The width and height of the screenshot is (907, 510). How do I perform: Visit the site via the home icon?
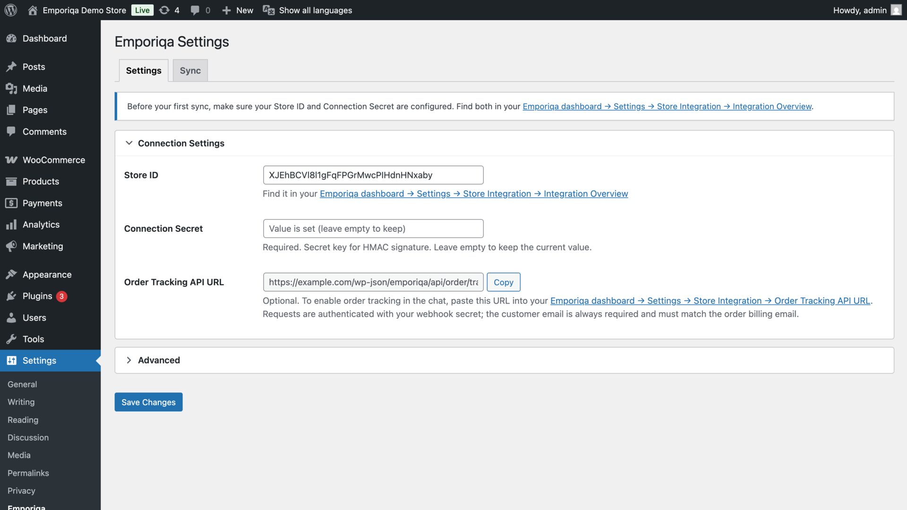32,10
